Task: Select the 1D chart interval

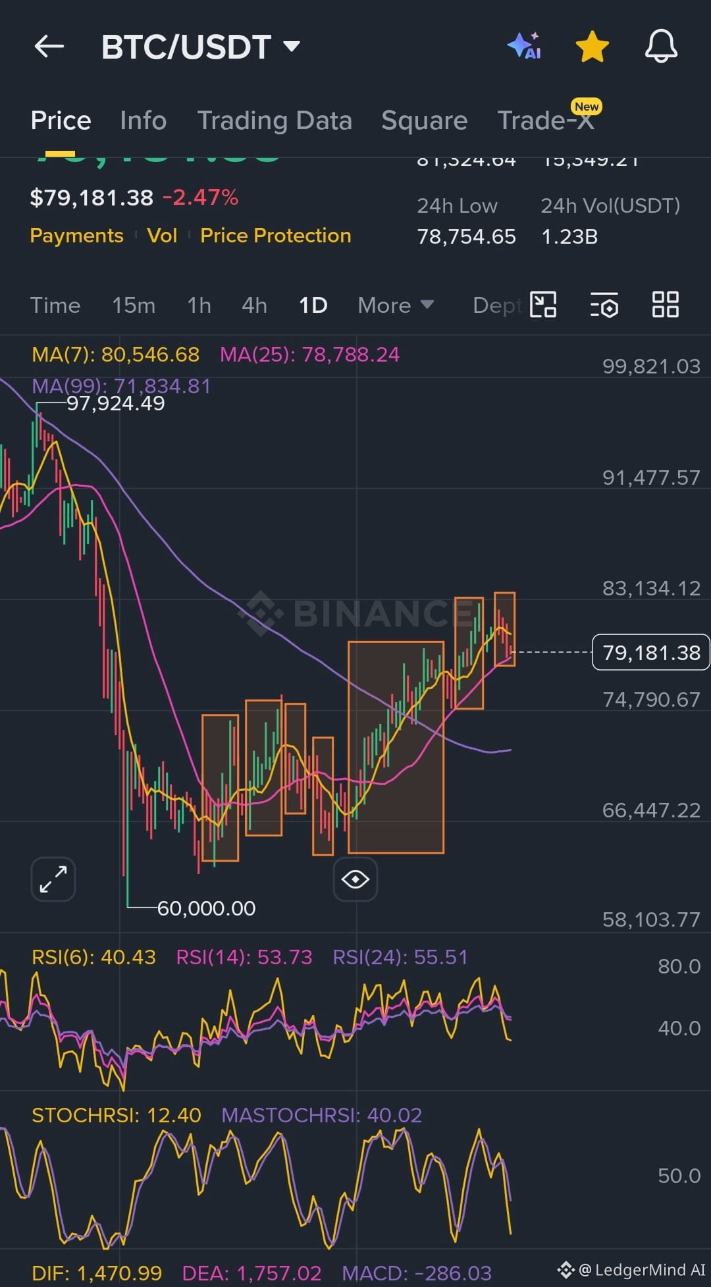Action: [x=313, y=306]
